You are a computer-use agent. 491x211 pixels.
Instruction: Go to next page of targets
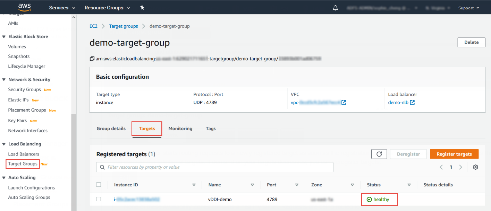pos(460,167)
